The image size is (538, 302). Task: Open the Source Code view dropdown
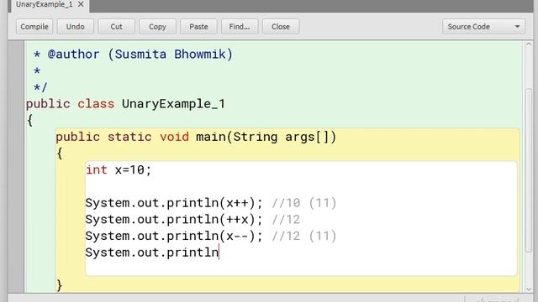[483, 27]
